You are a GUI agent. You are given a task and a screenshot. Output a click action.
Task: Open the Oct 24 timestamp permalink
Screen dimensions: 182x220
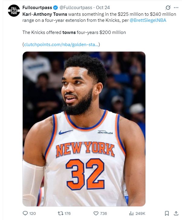pos(103,8)
